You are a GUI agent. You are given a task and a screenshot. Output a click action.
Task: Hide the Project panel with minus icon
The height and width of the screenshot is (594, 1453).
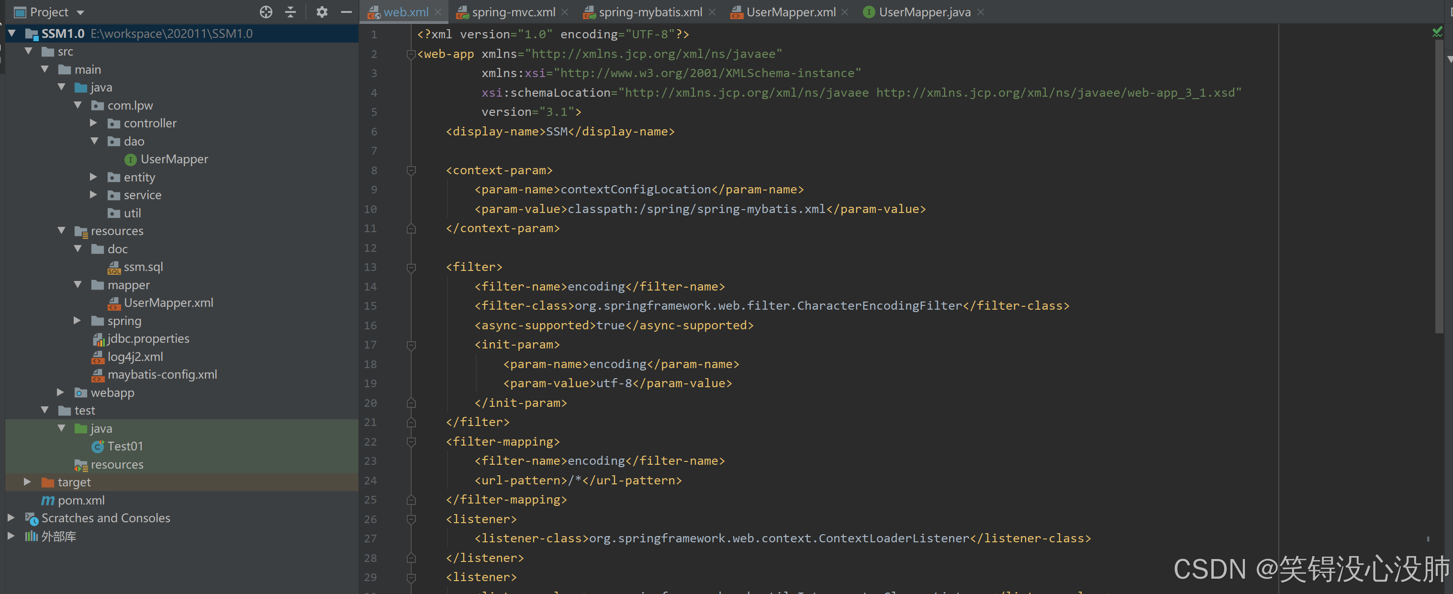point(346,12)
